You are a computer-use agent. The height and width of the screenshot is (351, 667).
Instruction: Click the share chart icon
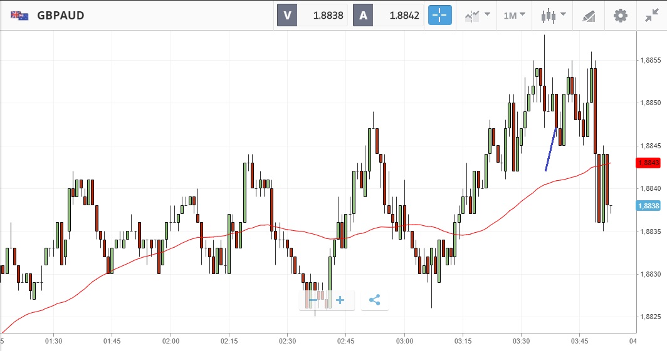pyautogui.click(x=374, y=300)
